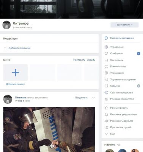This screenshot has height=152, width=143.
Task: Open the post timestamp '19 мар в 13:19'
Action: (x=23, y=101)
